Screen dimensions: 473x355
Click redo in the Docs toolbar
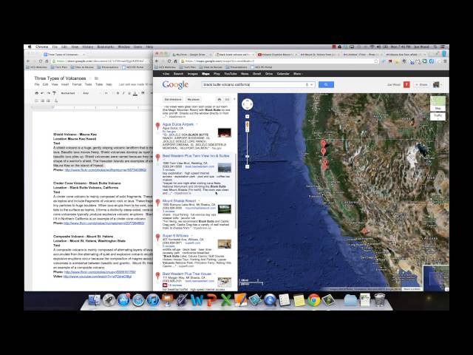point(48,93)
